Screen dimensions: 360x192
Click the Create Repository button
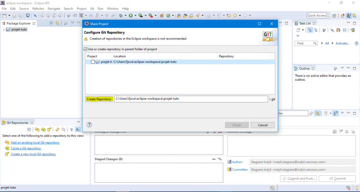tap(99, 99)
